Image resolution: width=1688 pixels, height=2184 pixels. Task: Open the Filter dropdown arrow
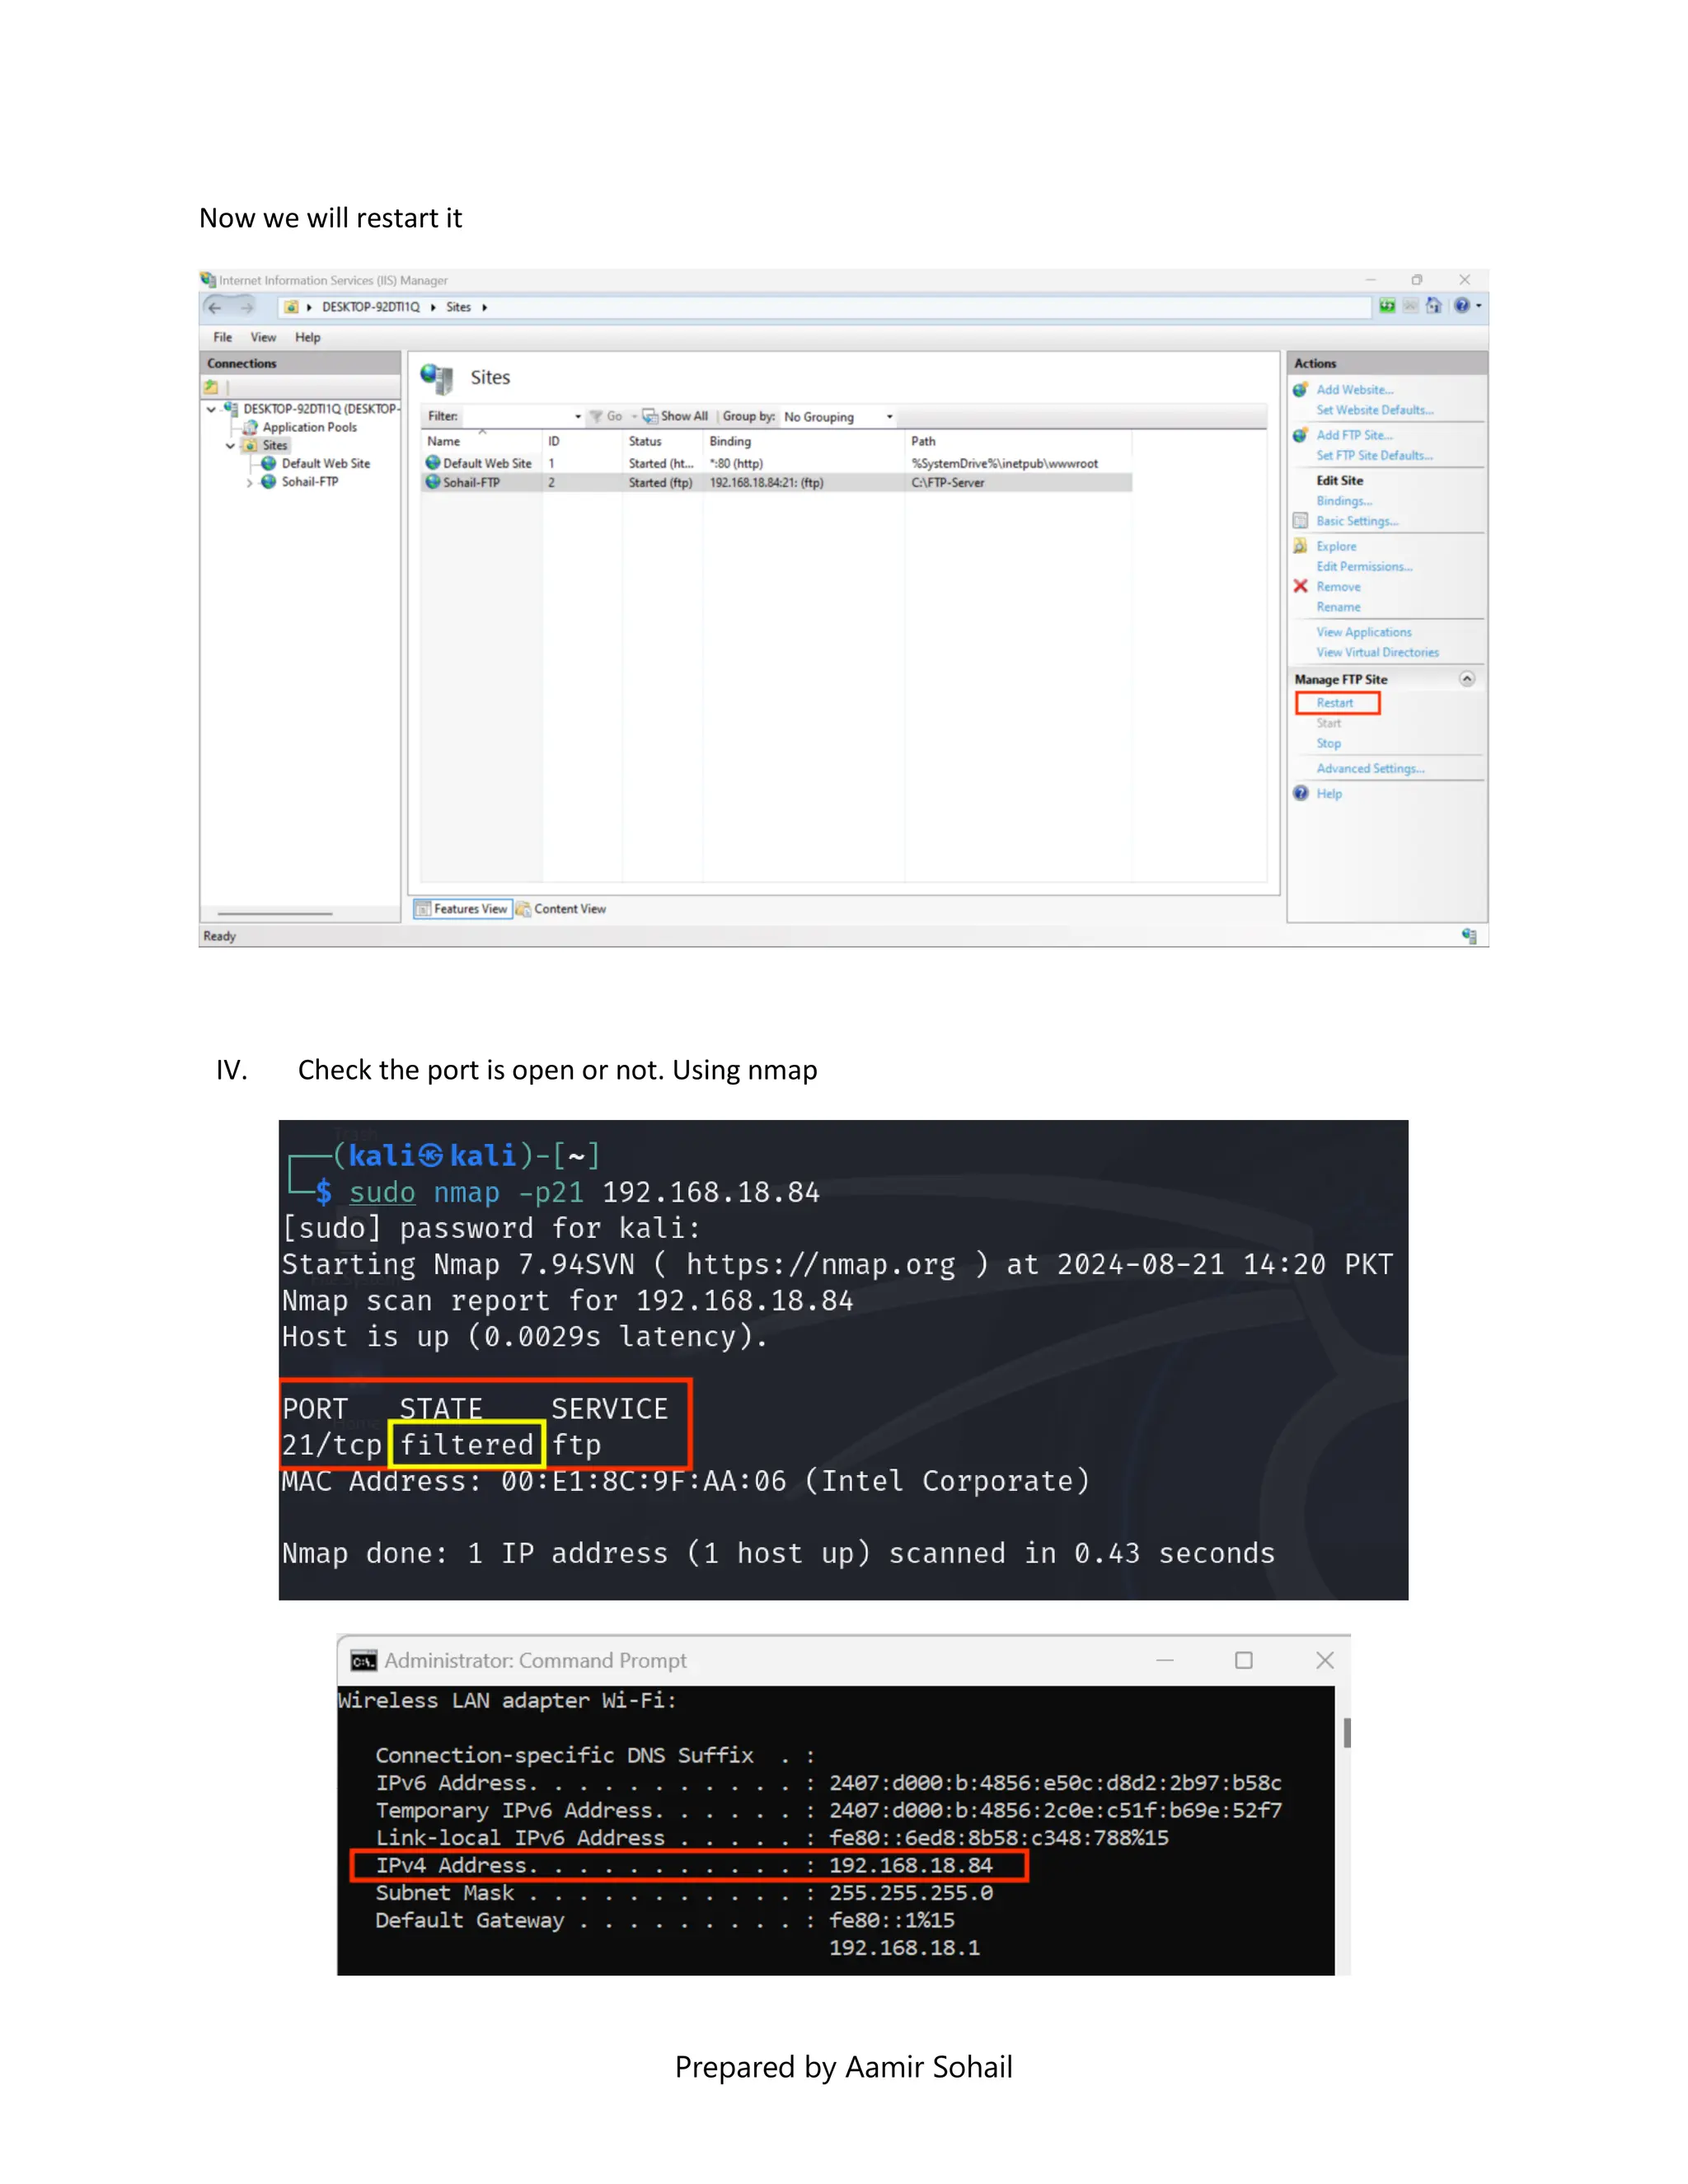[x=578, y=416]
